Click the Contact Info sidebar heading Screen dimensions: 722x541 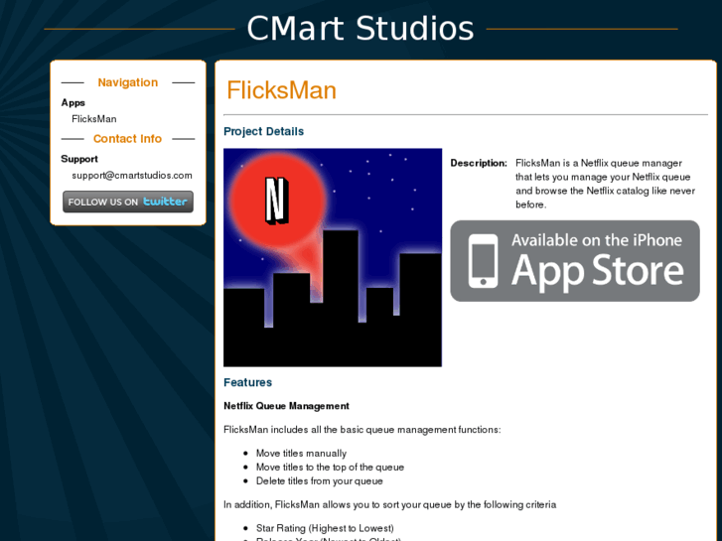pos(127,139)
